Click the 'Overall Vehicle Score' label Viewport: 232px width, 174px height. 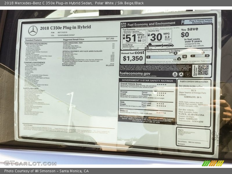coord(131,84)
